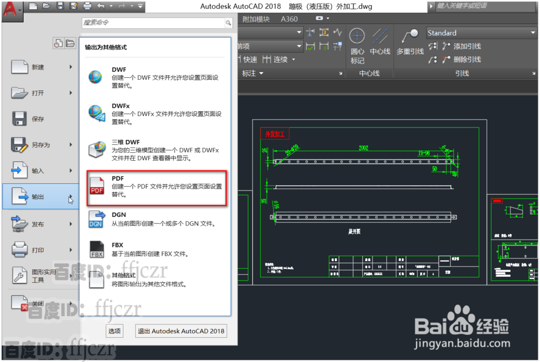Select 另存为 (Save As) in application menu
This screenshot has width=540, height=362.
tap(42, 145)
